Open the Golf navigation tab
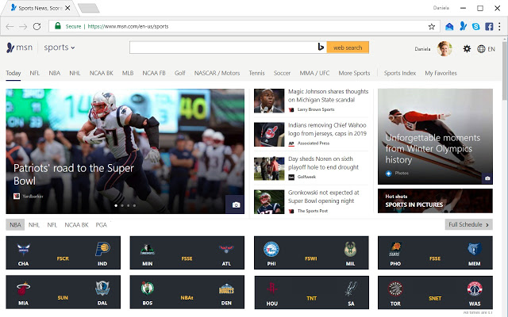The height and width of the screenshot is (317, 508). (x=180, y=73)
